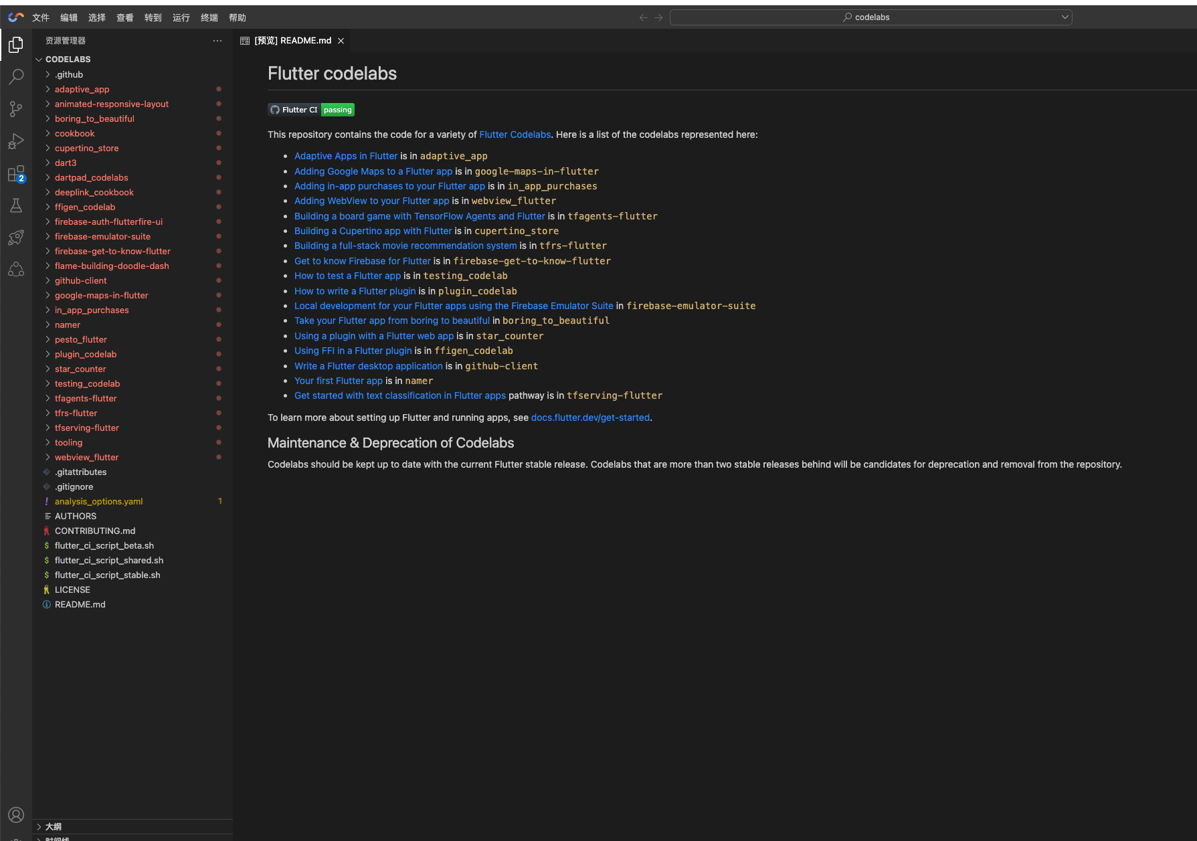1197x841 pixels.
Task: Open the AUTHORS file
Action: pyautogui.click(x=132, y=516)
